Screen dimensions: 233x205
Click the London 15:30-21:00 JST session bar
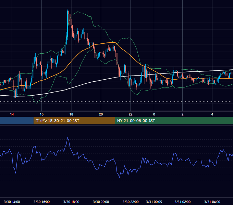[x=74, y=121]
